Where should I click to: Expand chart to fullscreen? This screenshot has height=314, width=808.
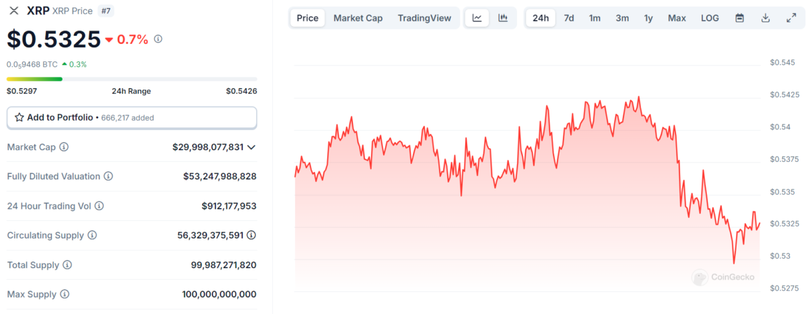pyautogui.click(x=791, y=18)
